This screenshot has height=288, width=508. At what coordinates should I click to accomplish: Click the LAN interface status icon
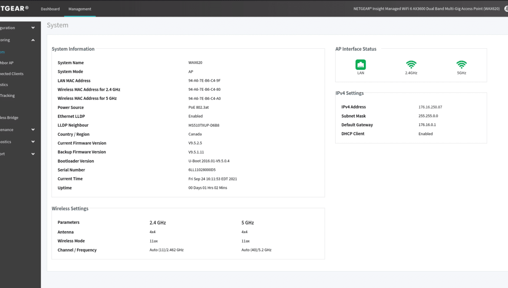pyautogui.click(x=360, y=65)
